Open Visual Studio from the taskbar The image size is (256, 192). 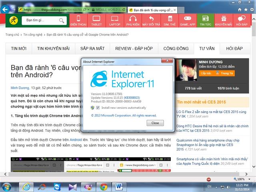[x=72, y=187]
